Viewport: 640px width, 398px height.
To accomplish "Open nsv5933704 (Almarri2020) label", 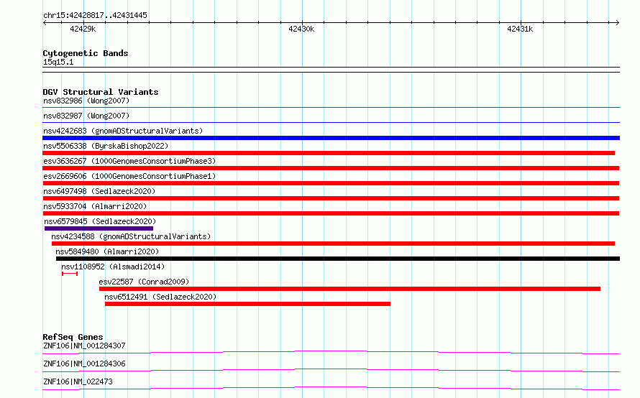I will (95, 206).
